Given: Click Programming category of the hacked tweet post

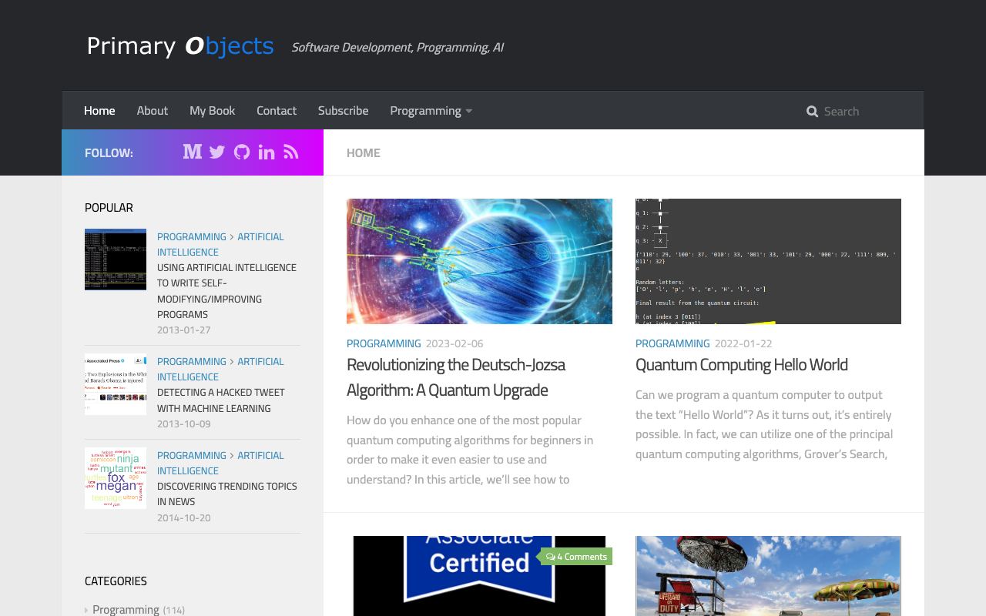Looking at the screenshot, I should [192, 361].
